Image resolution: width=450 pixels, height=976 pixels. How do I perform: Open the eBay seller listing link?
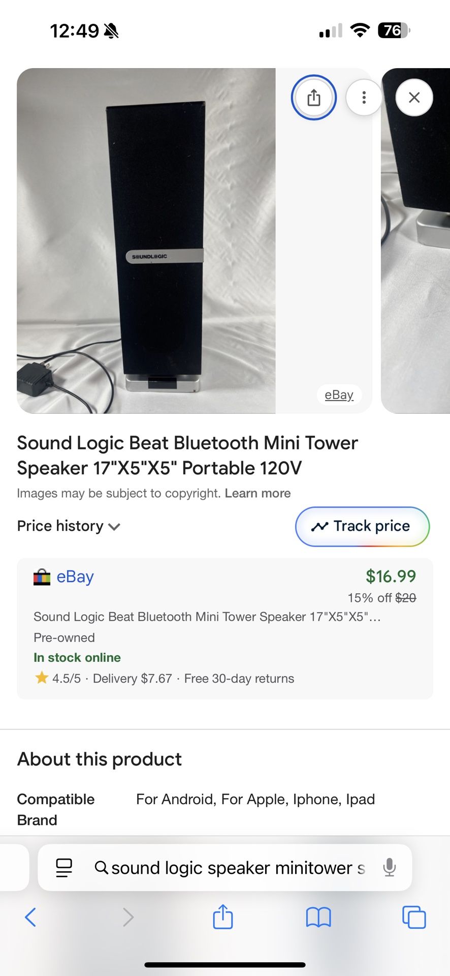click(x=75, y=577)
